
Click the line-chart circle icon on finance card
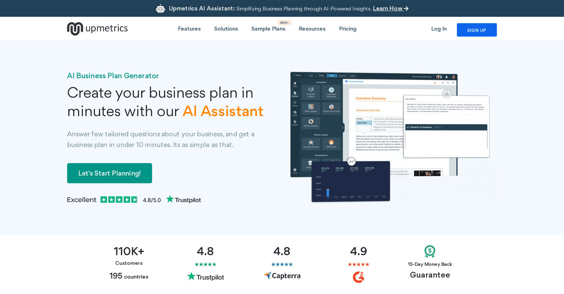(x=351, y=161)
